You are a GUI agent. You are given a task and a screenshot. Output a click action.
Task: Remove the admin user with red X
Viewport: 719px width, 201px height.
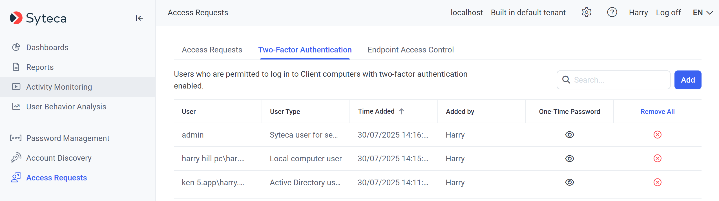tap(657, 135)
